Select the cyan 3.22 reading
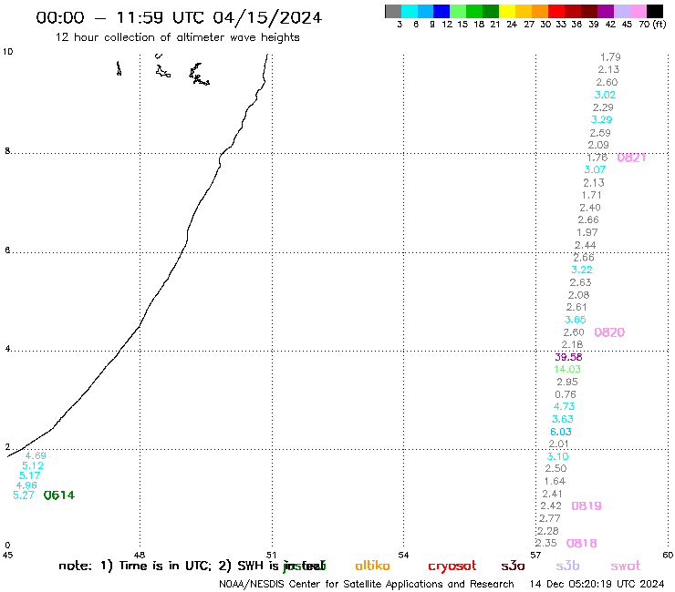This screenshot has width=675, height=592. coord(582,270)
